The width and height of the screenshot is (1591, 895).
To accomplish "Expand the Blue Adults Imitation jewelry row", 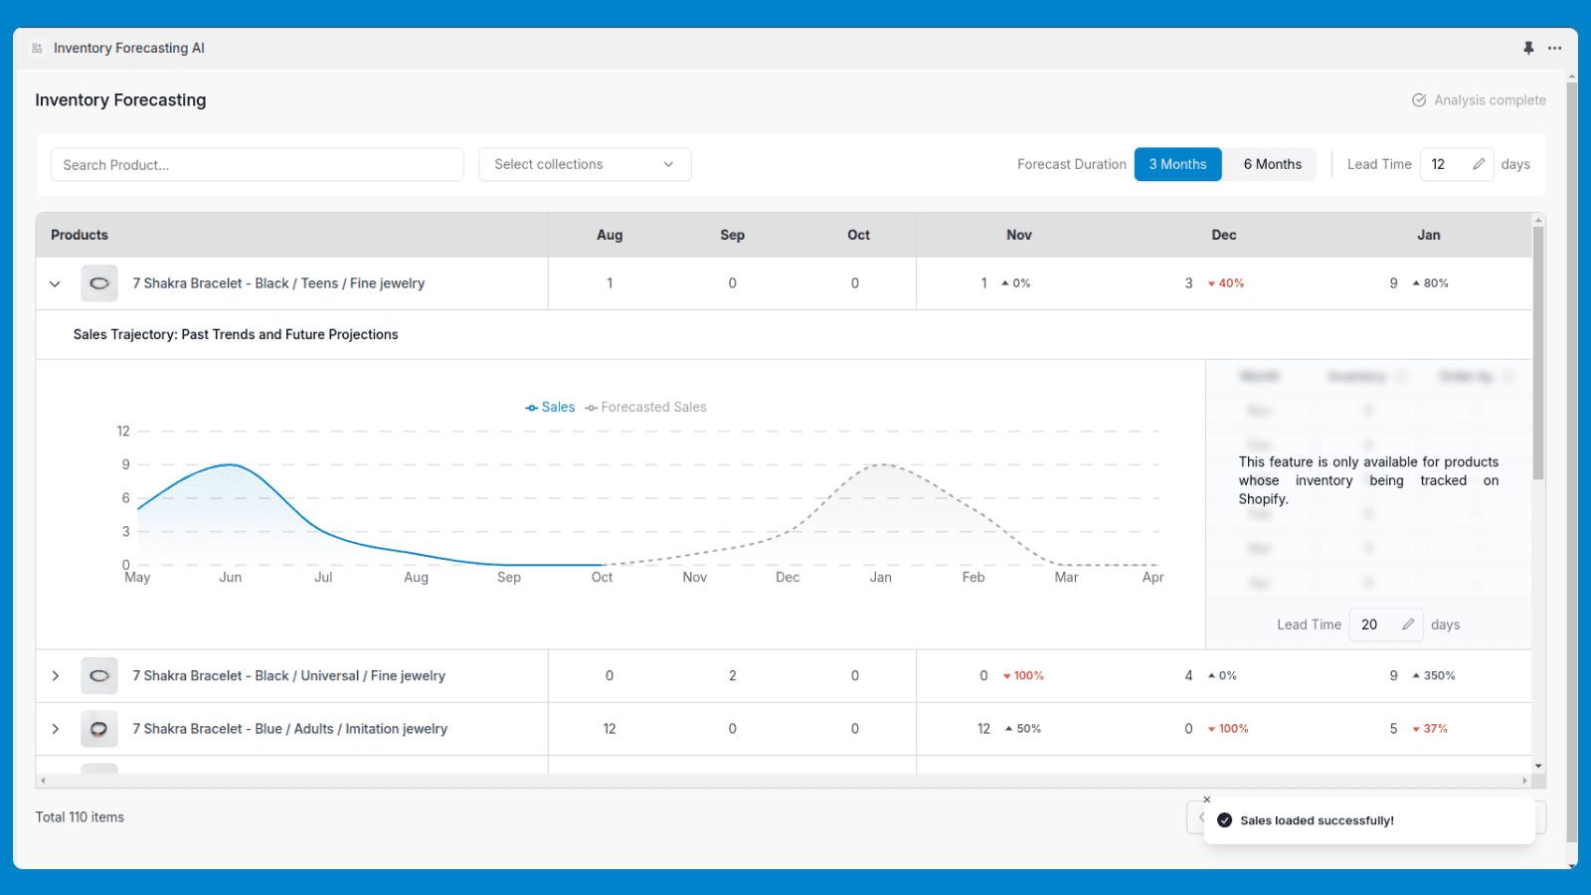I will (55, 729).
